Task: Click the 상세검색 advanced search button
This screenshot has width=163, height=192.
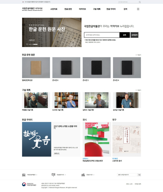Action: pos(134,35)
